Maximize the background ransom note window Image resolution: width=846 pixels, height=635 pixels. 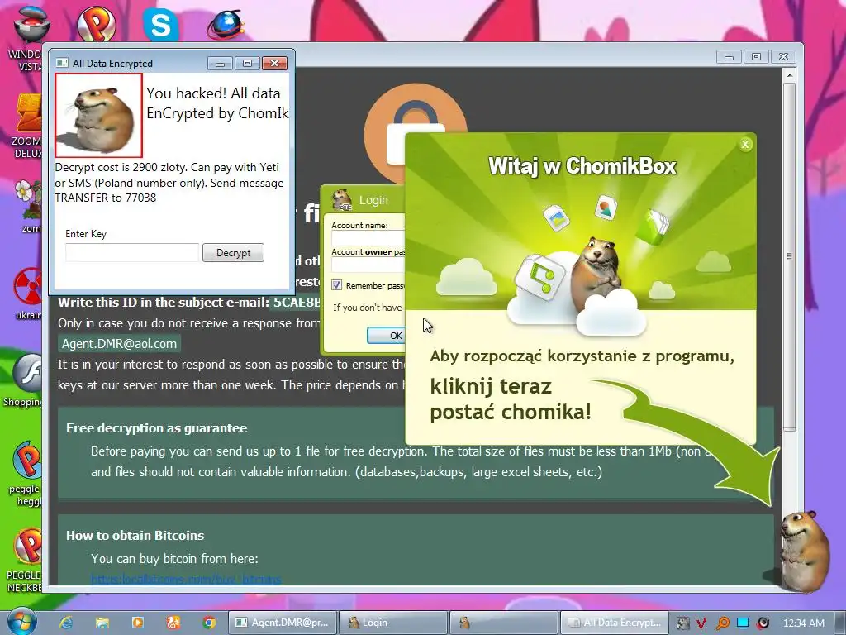coord(756,57)
